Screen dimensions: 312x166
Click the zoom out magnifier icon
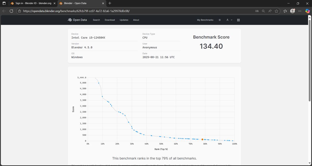[x=263, y=11]
